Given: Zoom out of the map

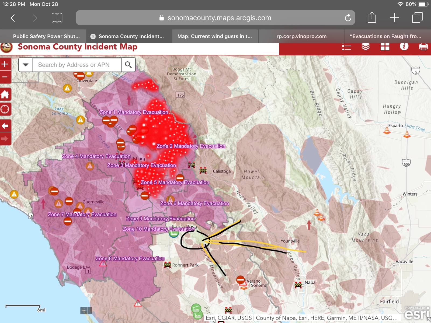Looking at the screenshot, I should pos(5,77).
